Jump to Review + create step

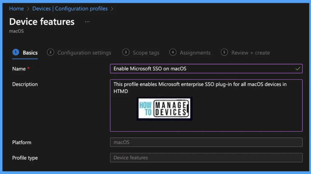click(245, 53)
